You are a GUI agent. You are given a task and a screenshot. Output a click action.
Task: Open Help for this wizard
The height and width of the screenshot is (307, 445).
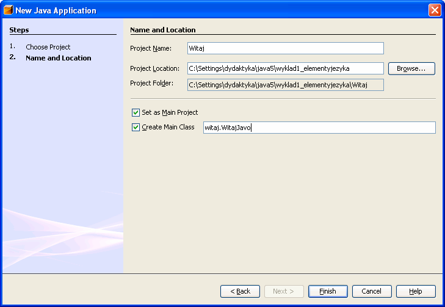[416, 291]
